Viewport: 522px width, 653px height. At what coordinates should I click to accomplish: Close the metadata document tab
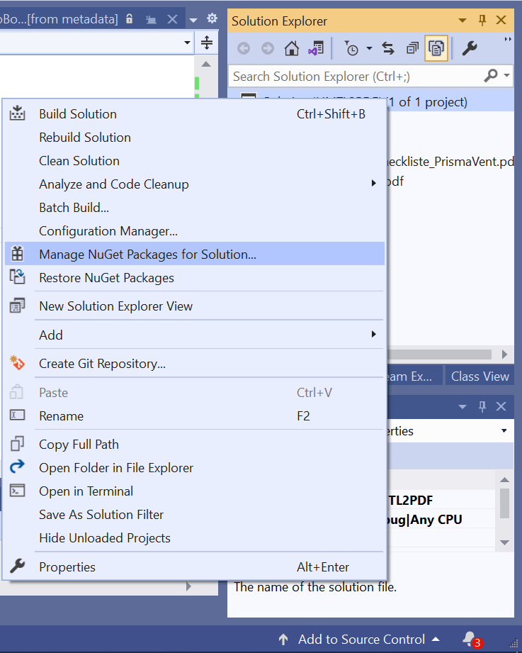172,19
